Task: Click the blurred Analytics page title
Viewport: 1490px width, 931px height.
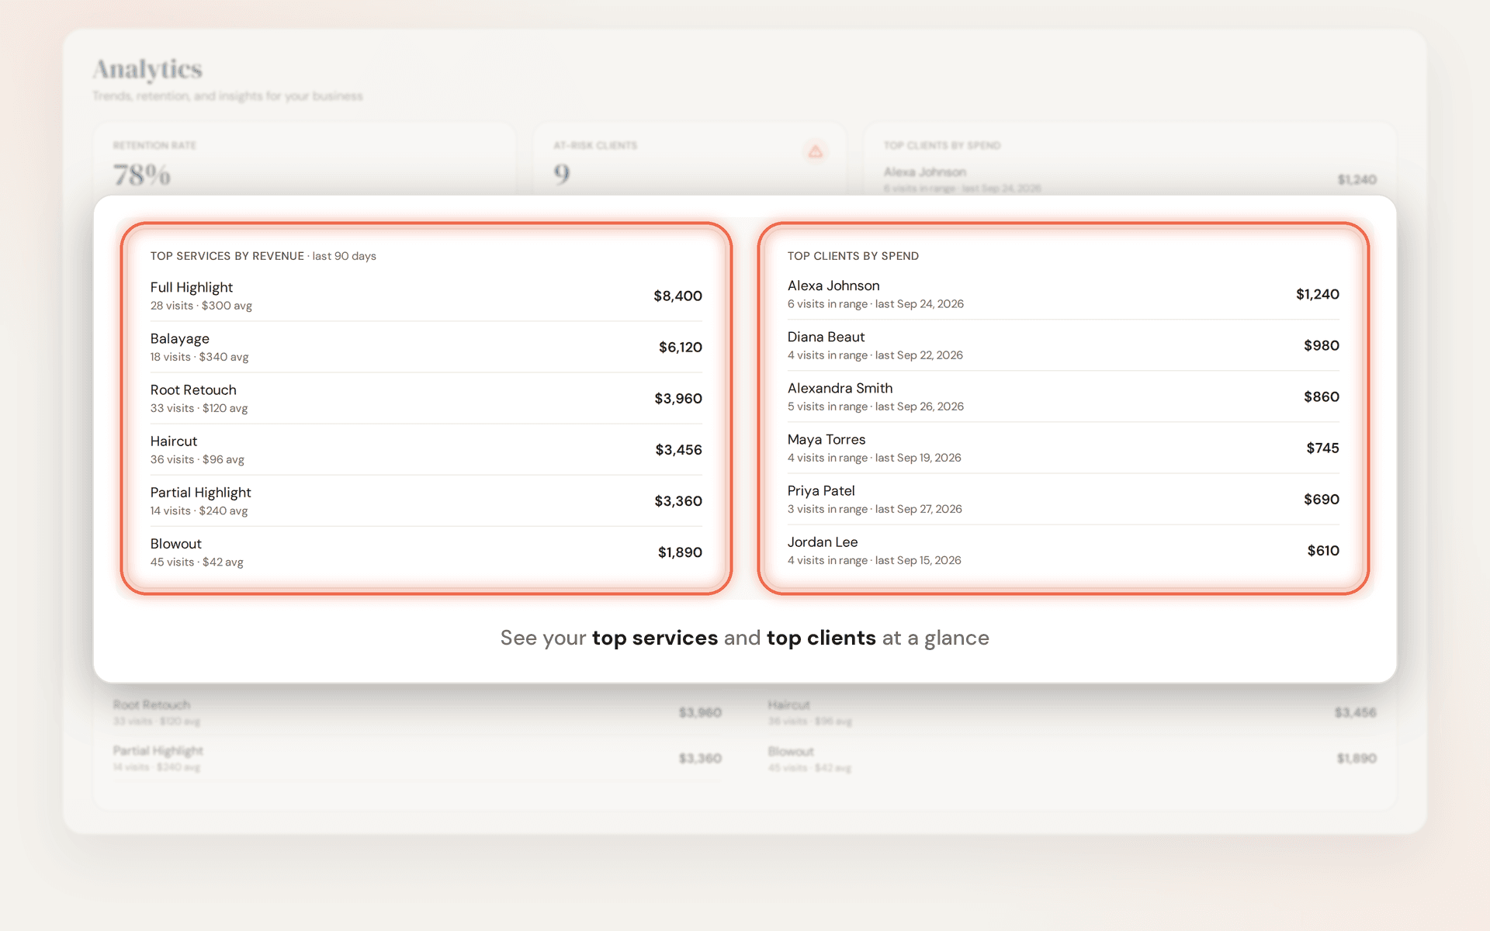Action: pos(147,69)
